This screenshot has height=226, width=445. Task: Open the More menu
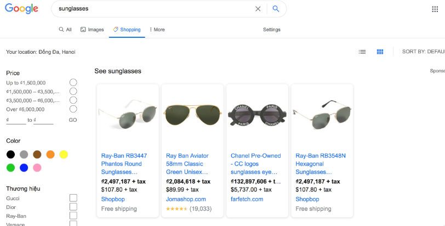tap(157, 30)
